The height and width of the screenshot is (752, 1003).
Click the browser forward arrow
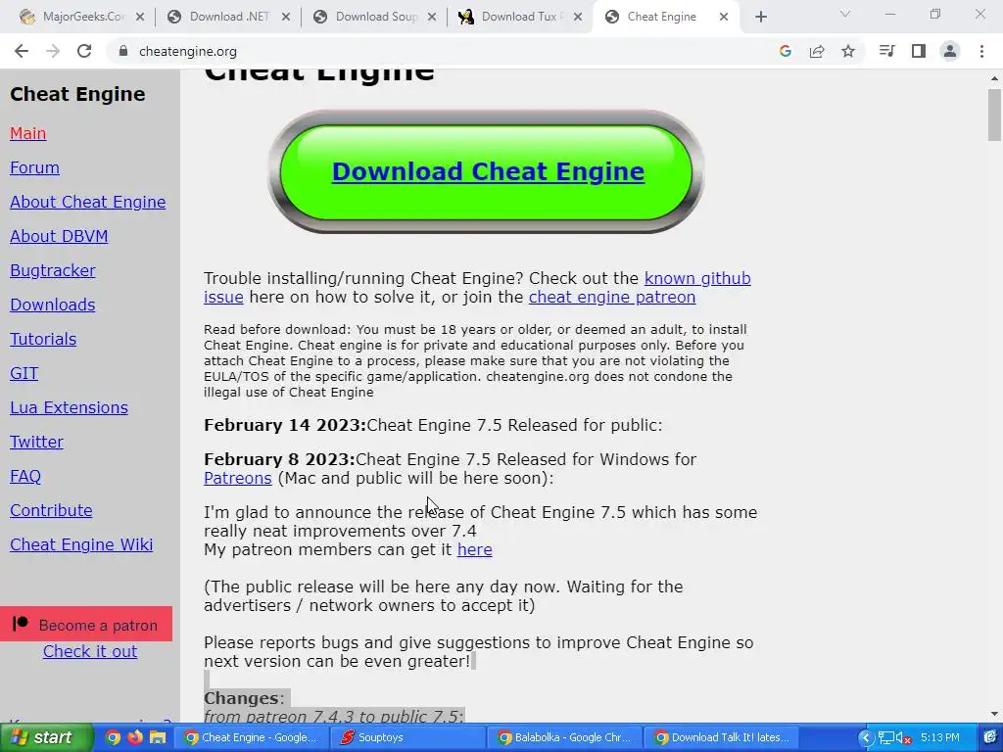click(53, 51)
